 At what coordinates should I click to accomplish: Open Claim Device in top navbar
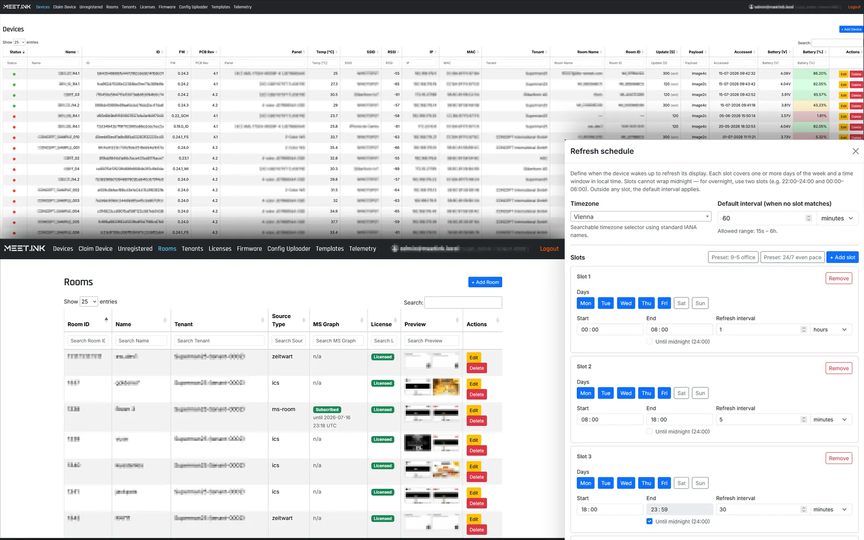coord(64,7)
